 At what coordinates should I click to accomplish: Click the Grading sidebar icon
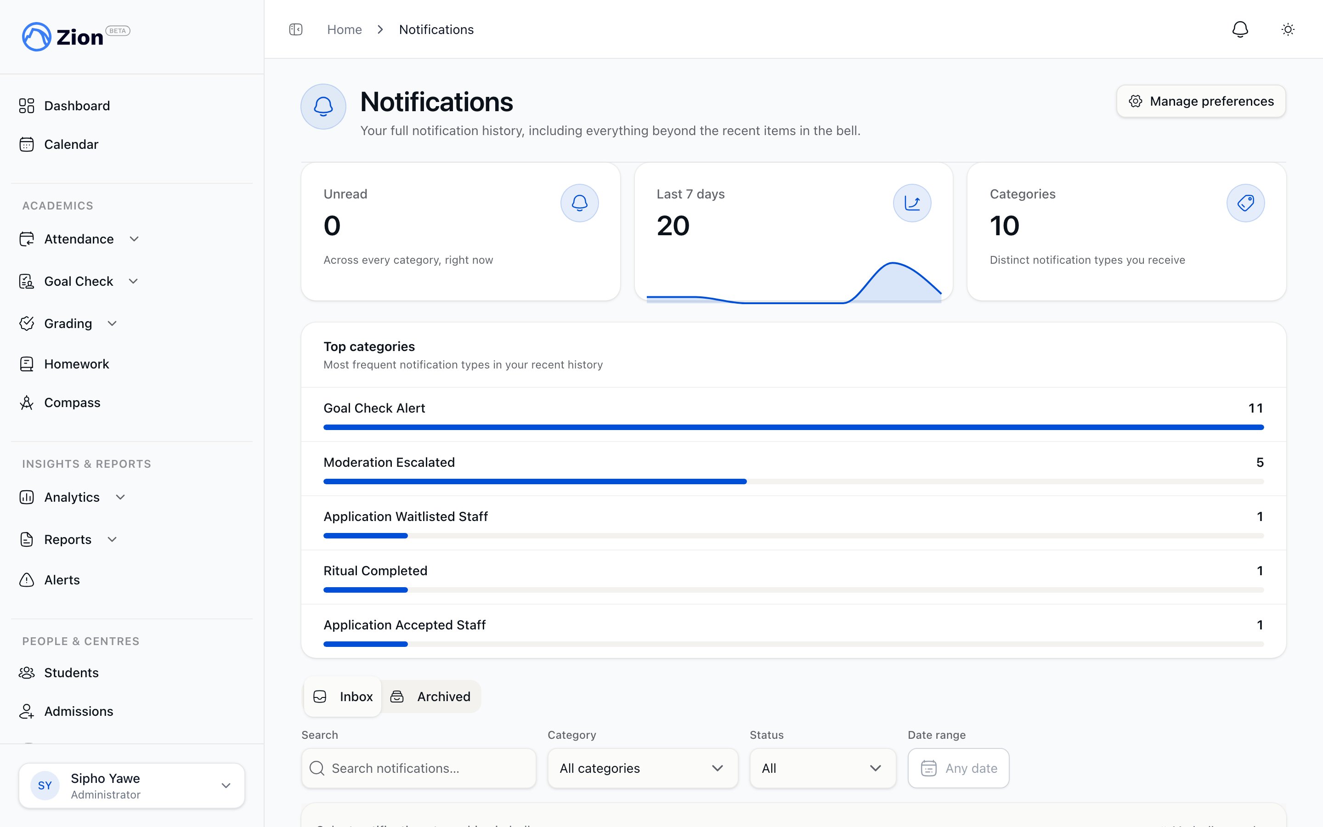27,323
